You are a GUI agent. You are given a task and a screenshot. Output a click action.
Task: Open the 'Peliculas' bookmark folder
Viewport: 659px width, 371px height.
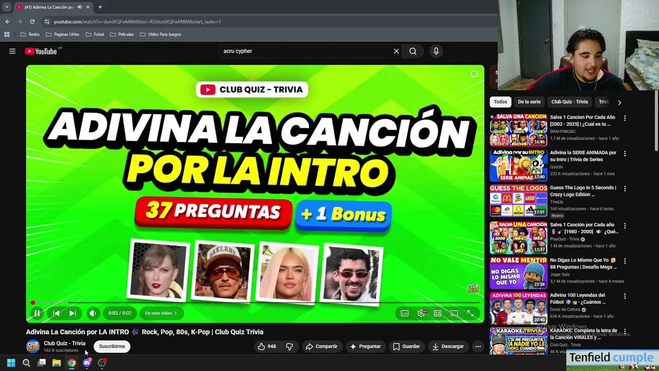point(122,35)
